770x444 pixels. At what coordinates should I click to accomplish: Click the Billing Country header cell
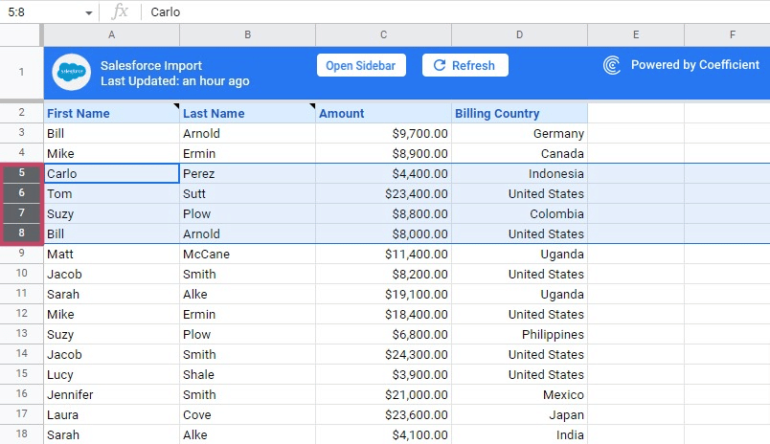point(519,113)
